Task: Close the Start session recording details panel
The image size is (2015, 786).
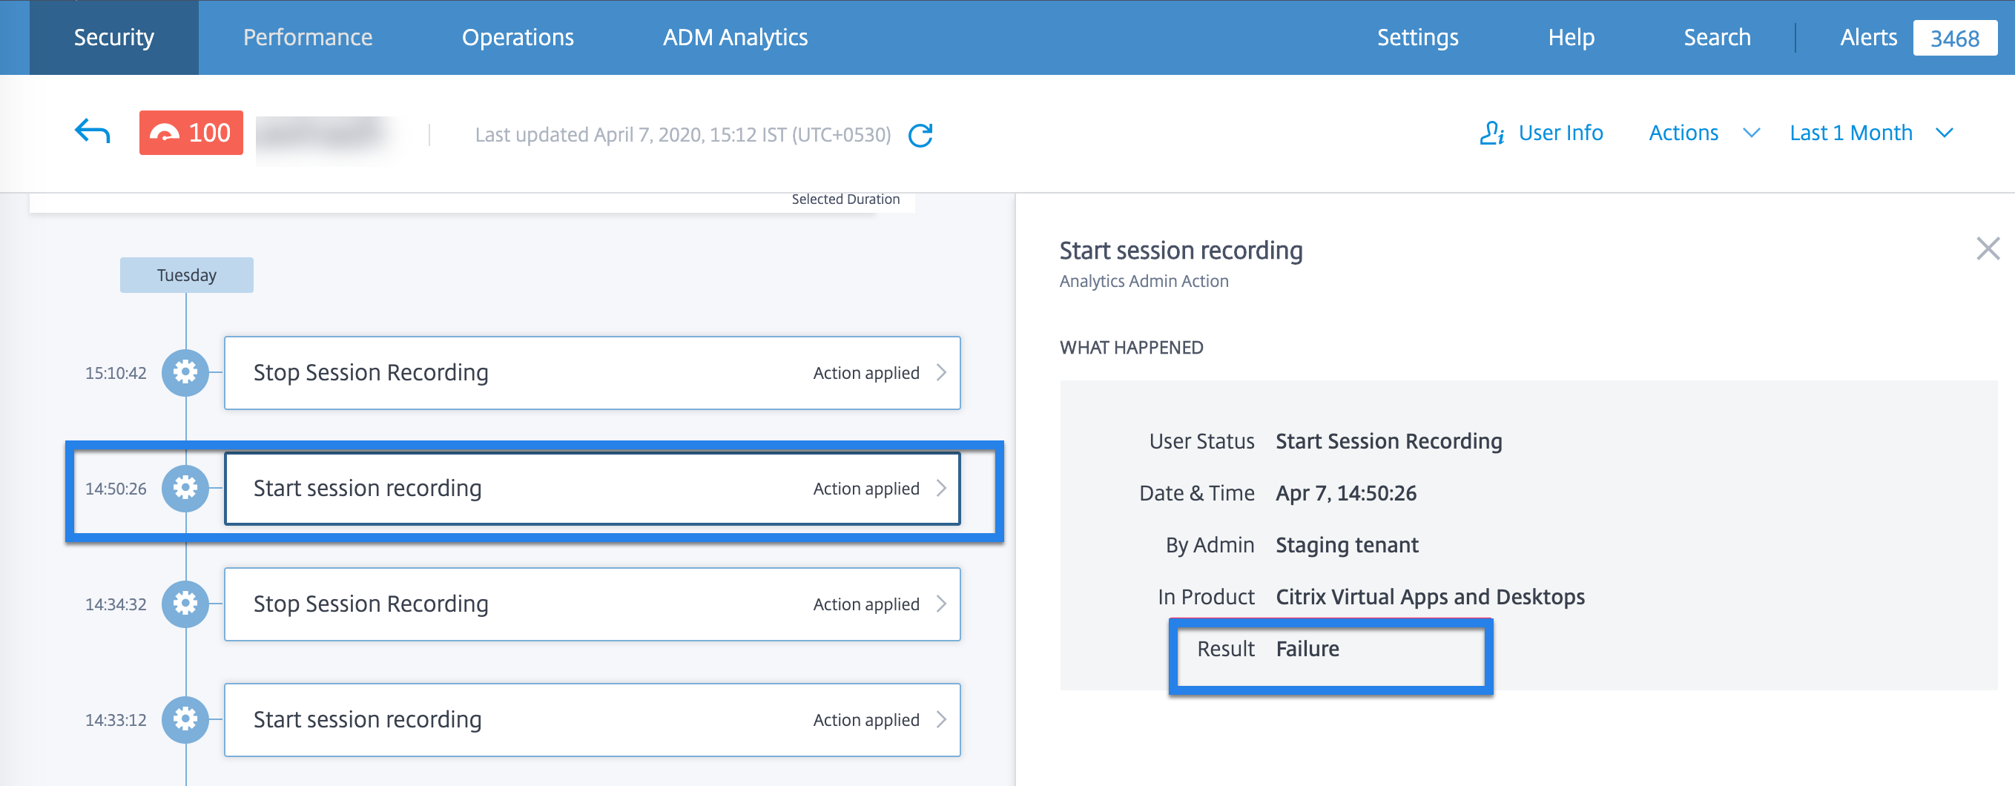Action: click(1987, 249)
